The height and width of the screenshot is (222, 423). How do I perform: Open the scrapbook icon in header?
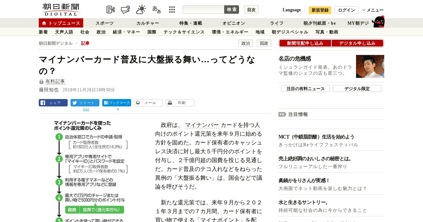pos(125,10)
